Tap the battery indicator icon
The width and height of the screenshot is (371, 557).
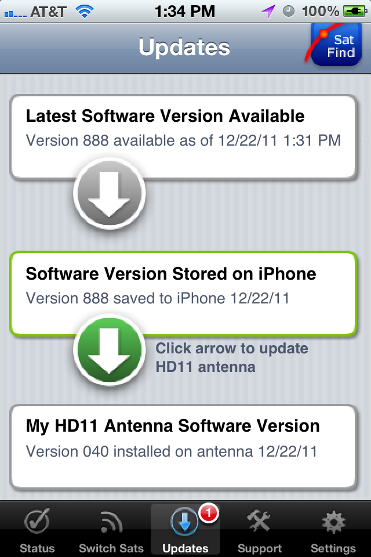(355, 12)
